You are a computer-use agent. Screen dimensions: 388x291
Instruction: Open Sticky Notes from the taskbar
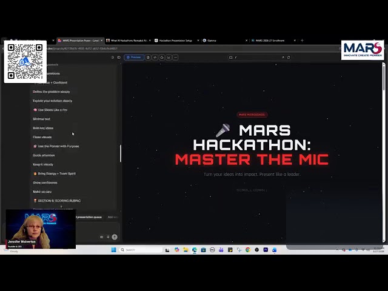(230, 250)
